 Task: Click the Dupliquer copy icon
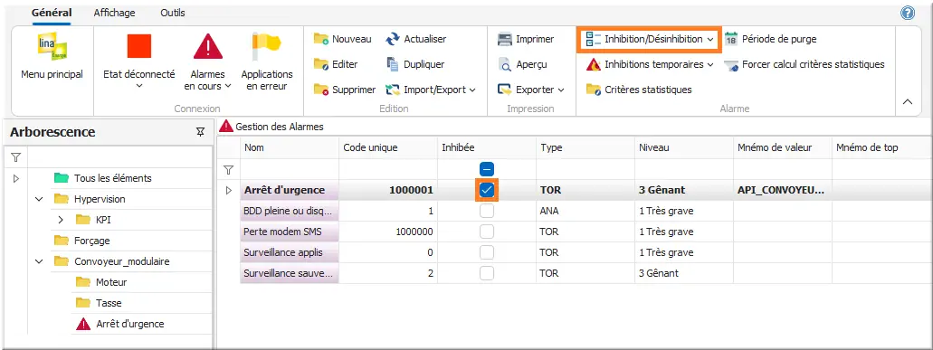coord(392,64)
